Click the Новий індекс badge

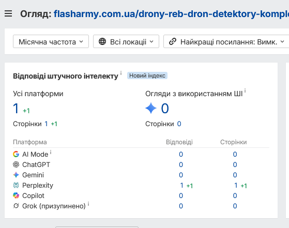[x=147, y=75]
